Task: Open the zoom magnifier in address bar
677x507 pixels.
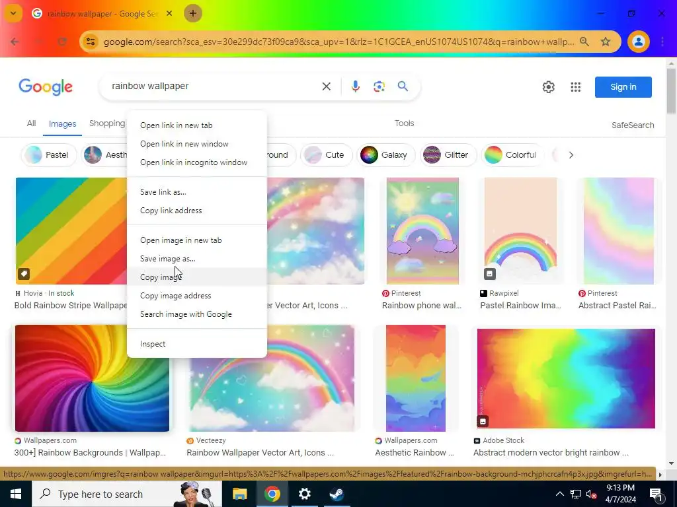Action: (584, 42)
